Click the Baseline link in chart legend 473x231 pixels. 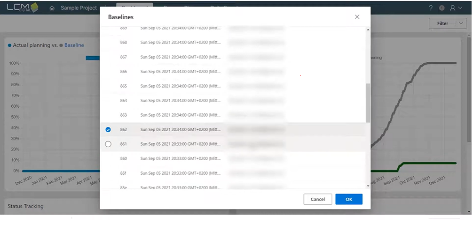pyautogui.click(x=74, y=45)
